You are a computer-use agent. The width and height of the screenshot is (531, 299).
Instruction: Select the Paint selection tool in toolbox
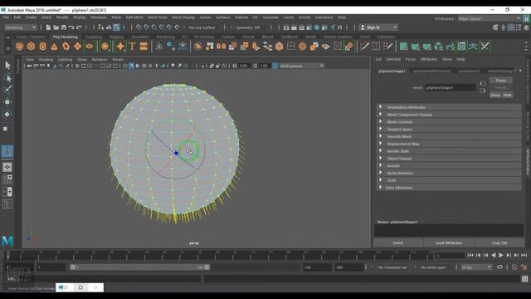(7, 90)
